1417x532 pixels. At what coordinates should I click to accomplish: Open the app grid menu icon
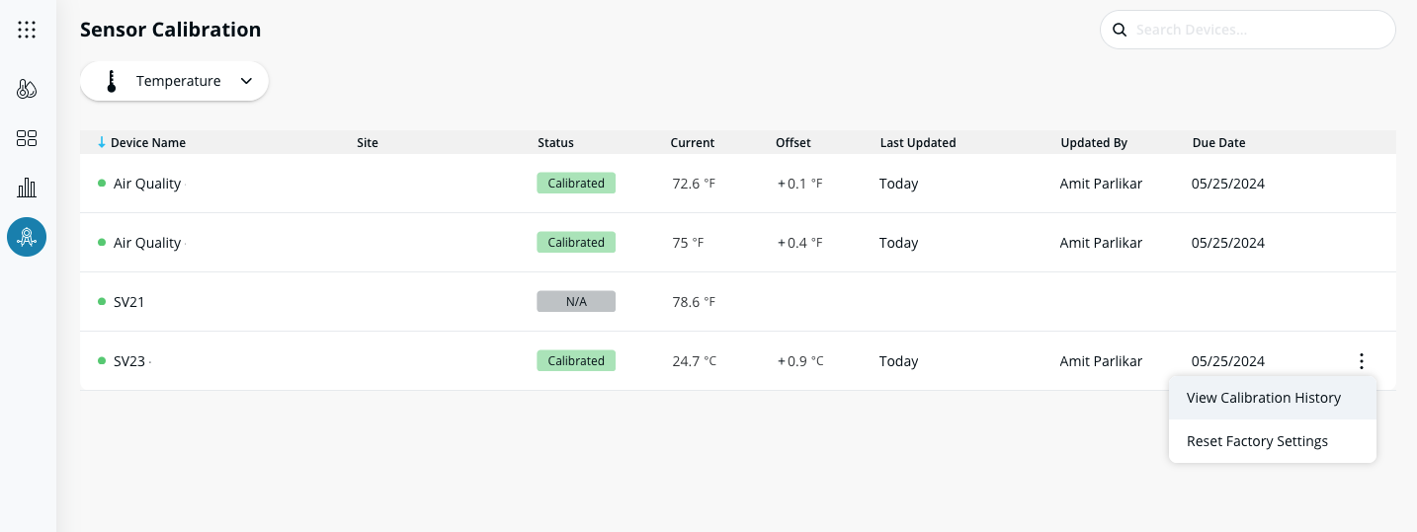27,30
